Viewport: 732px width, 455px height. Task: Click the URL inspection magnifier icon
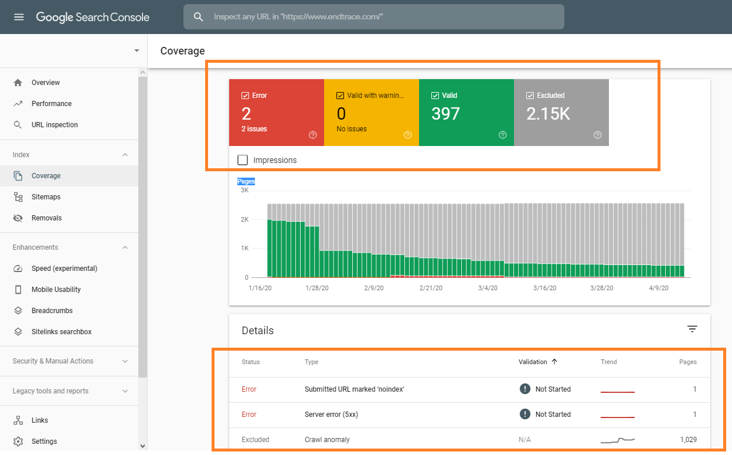[18, 125]
